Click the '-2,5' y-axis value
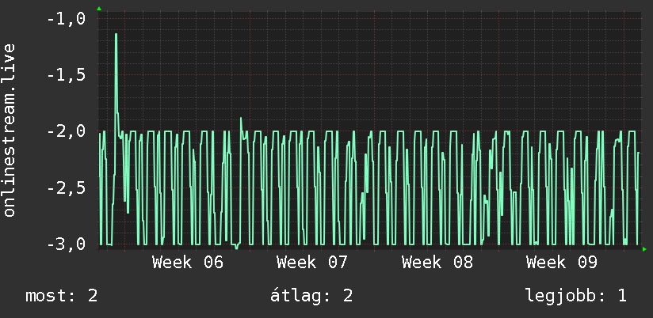The width and height of the screenshot is (653, 318). (66, 188)
